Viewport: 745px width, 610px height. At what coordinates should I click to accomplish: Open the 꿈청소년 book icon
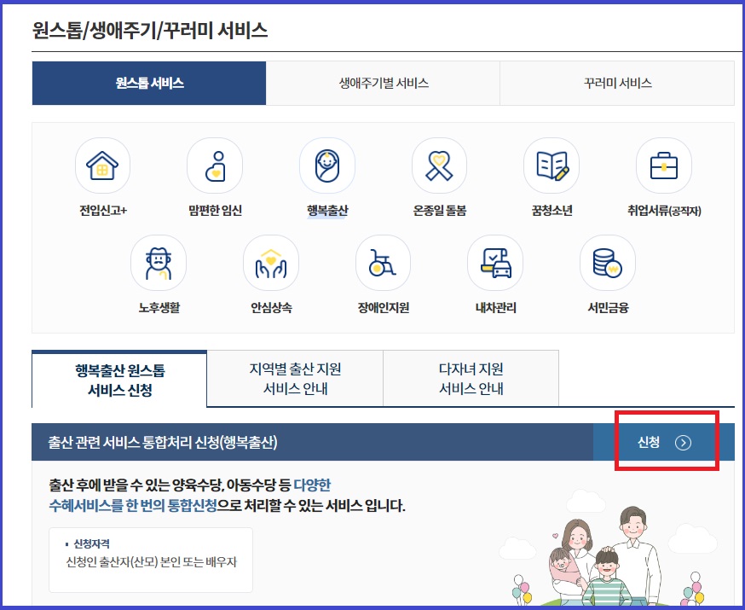point(551,166)
